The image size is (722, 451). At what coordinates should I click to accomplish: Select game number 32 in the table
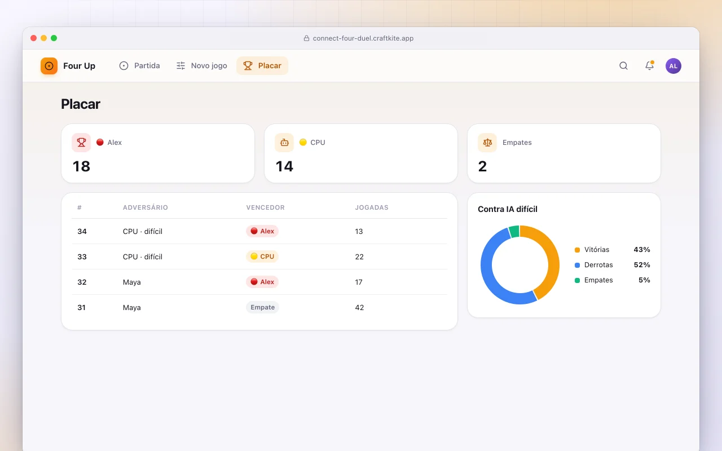pyautogui.click(x=82, y=282)
